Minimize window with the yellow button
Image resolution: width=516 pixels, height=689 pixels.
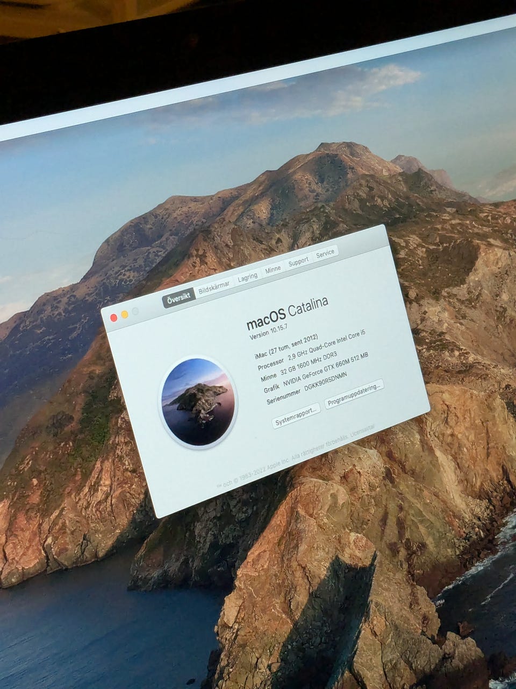pyautogui.click(x=125, y=314)
